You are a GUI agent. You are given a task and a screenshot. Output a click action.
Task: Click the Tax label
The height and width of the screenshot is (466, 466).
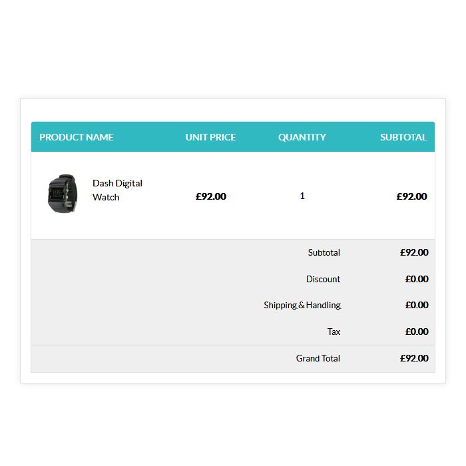pyautogui.click(x=334, y=332)
